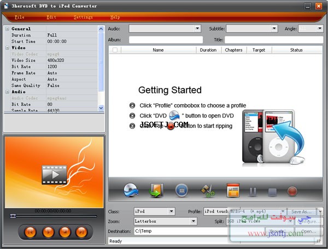
Task: Click the Save As button
Action: tap(302, 212)
